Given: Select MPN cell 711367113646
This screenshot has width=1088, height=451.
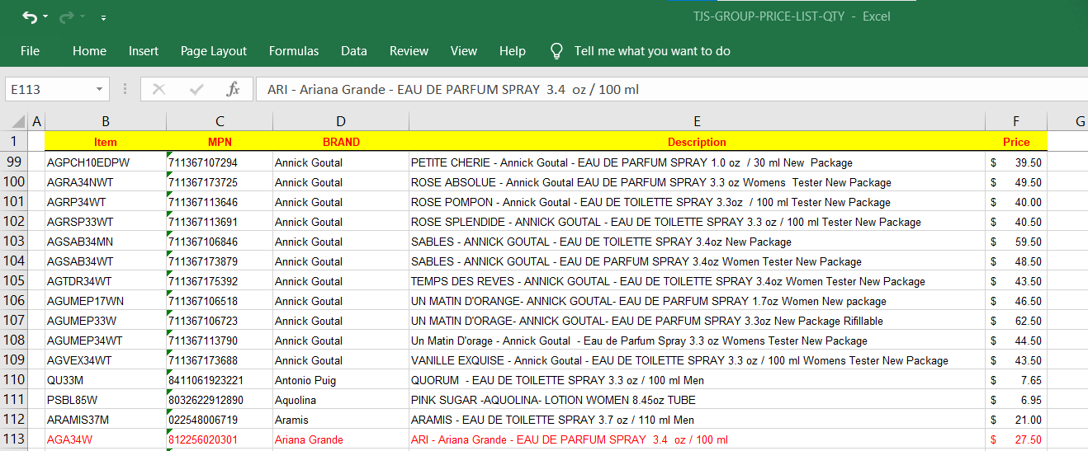Looking at the screenshot, I should click(220, 202).
